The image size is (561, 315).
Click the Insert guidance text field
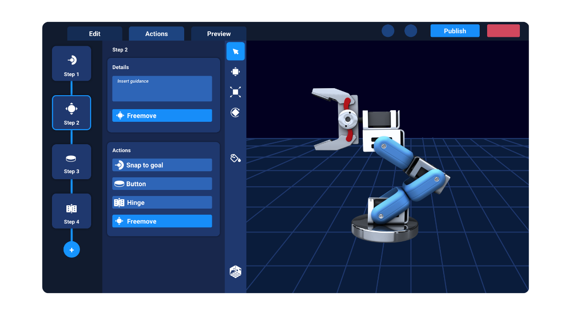(x=162, y=89)
